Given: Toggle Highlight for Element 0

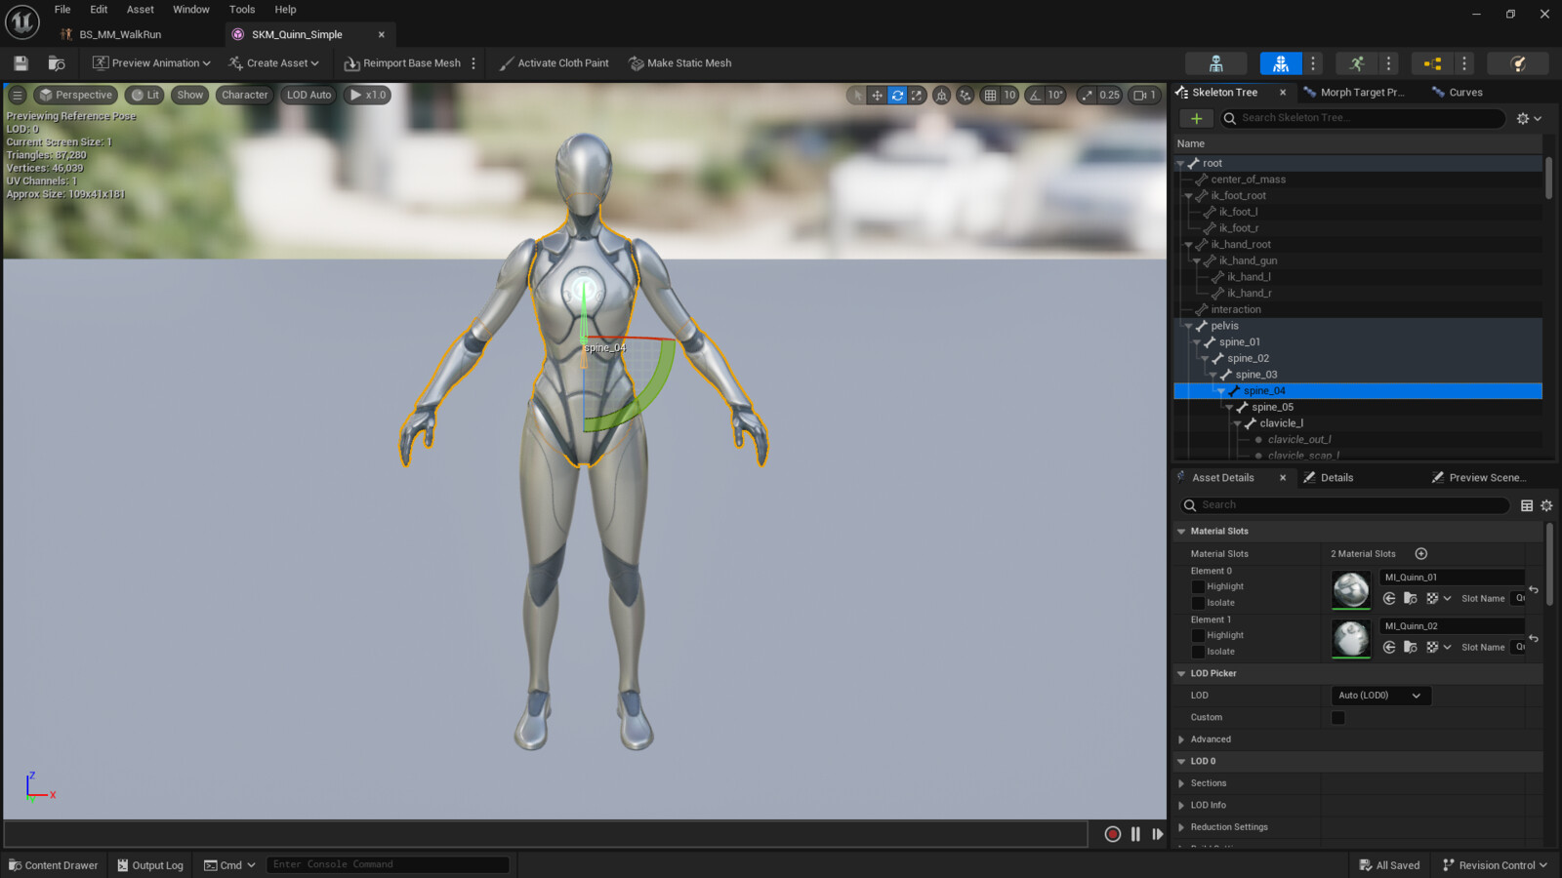Looking at the screenshot, I should point(1198,586).
